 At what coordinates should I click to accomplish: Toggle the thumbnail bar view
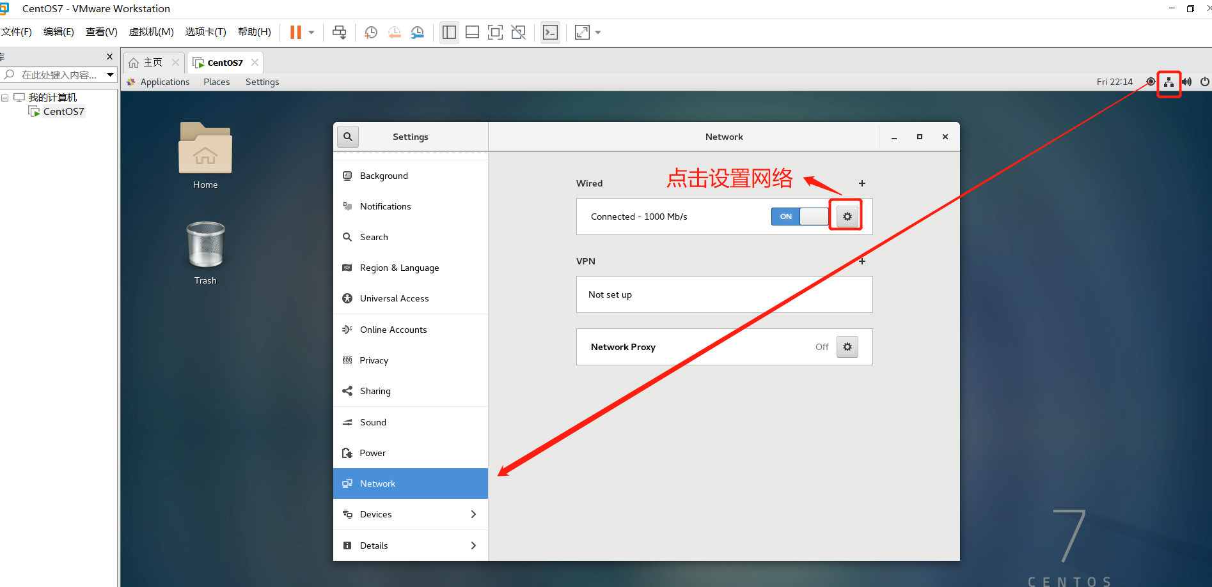(x=473, y=32)
